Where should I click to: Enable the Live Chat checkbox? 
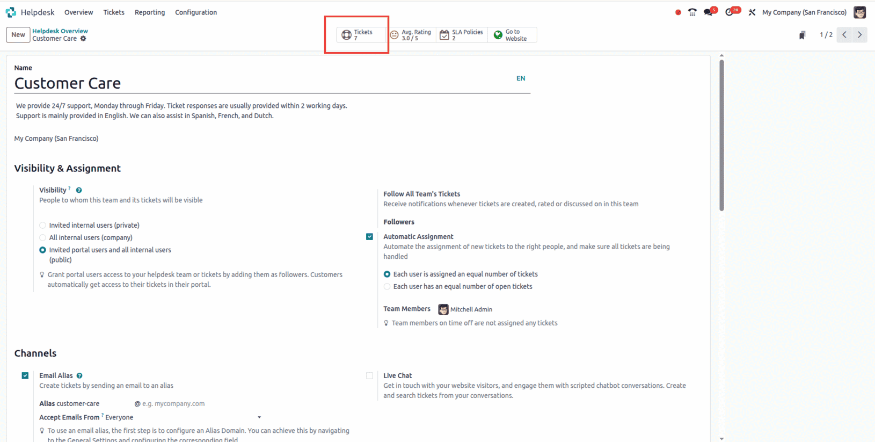[369, 376]
